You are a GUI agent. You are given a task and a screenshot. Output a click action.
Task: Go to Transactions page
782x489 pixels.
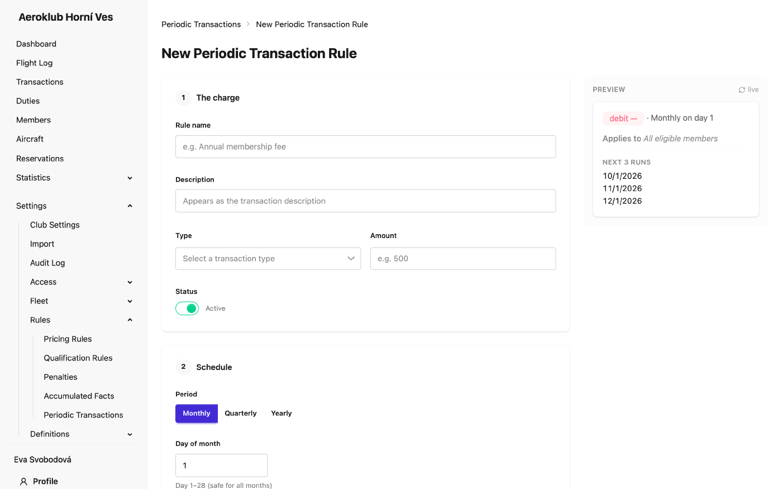tap(40, 82)
